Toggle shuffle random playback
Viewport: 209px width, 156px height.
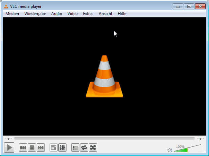click(x=93, y=147)
